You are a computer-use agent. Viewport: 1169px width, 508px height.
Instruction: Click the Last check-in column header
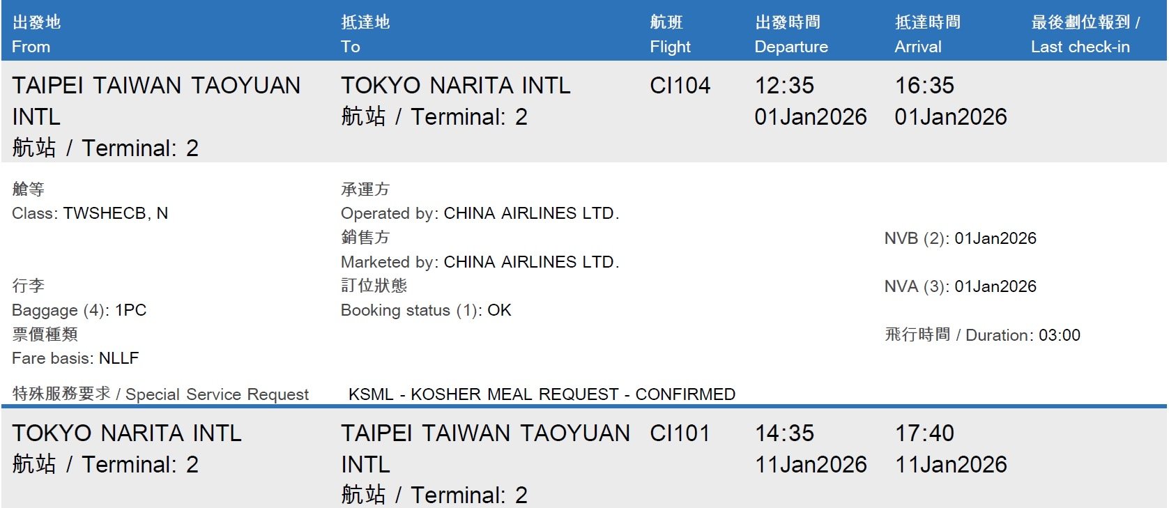coord(1080,47)
